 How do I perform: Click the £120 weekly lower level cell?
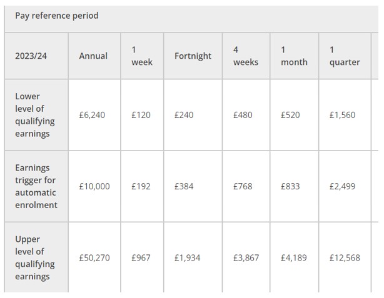tap(141, 115)
